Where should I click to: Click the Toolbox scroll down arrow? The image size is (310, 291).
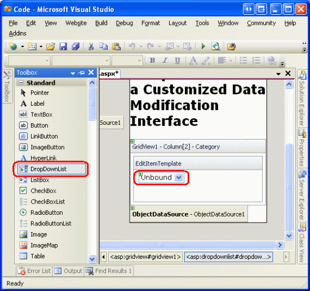pyautogui.click(x=92, y=259)
